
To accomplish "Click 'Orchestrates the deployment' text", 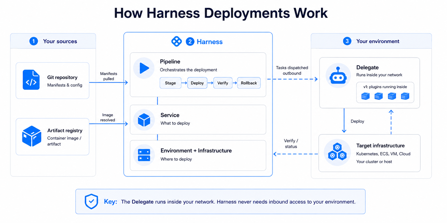I will (188, 70).
